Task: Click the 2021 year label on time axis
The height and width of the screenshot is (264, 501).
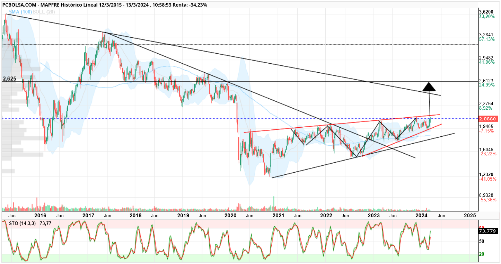Action: point(278,215)
